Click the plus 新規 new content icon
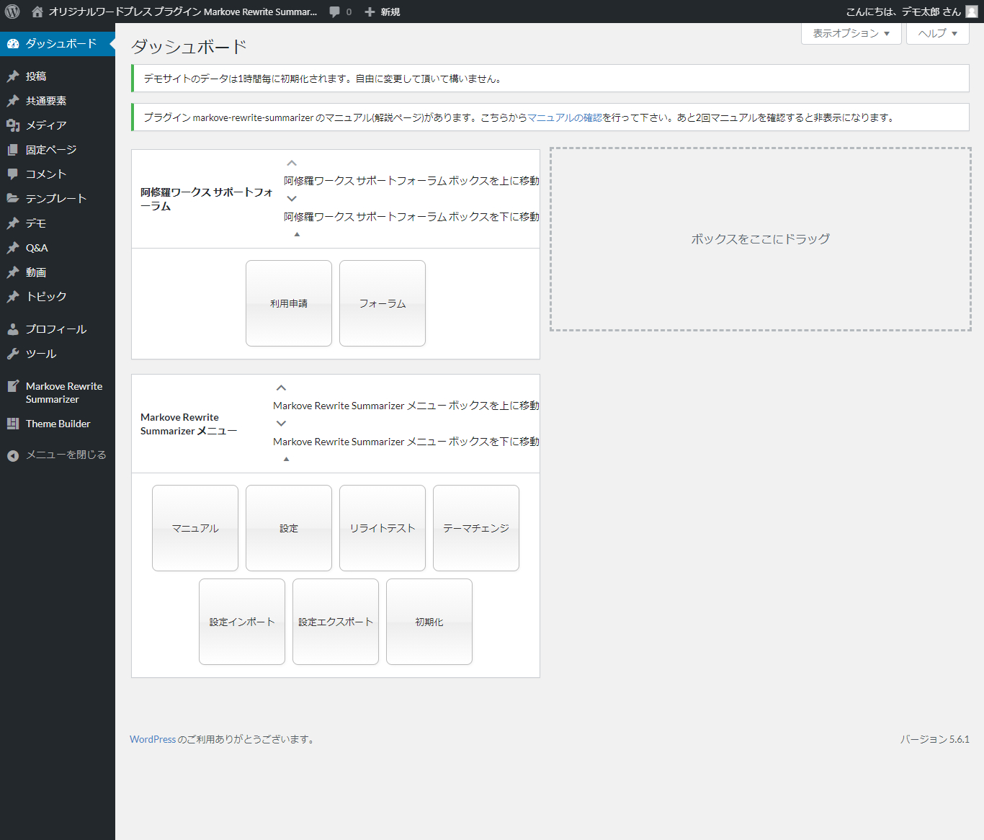Screen dimensions: 984x840 (x=370, y=12)
